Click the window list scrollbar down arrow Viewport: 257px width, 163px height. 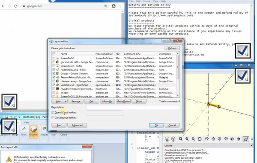178,96
